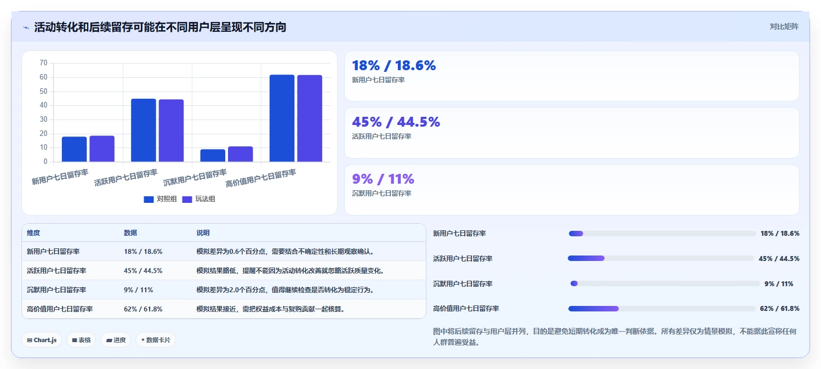Click chart x-axis label 高价值用户七日留存率
Image resolution: width=821 pixels, height=369 pixels.
(x=261, y=178)
